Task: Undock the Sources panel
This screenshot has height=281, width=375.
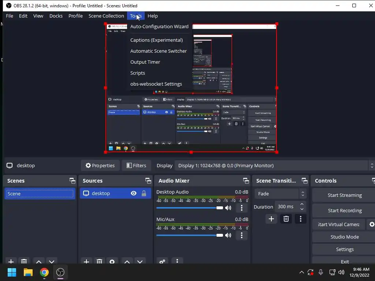Action: coord(148,181)
